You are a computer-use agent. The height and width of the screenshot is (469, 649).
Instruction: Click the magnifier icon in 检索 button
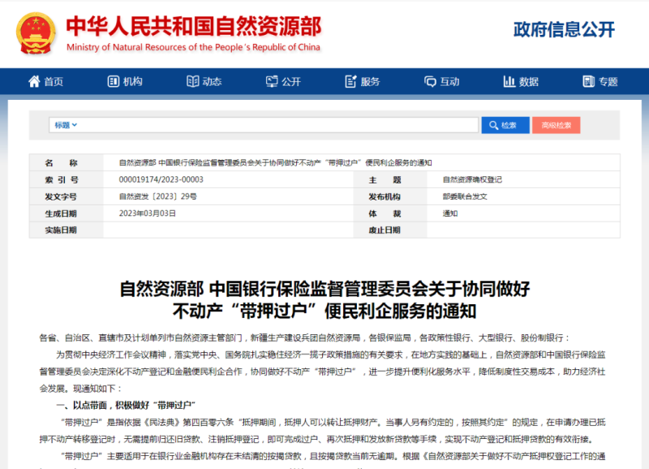493,125
